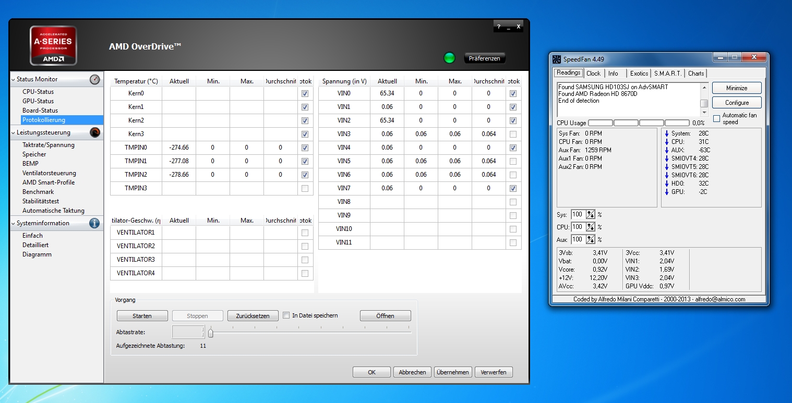Collapse the Leistungssteuerung section
The width and height of the screenshot is (792, 403).
(13, 132)
